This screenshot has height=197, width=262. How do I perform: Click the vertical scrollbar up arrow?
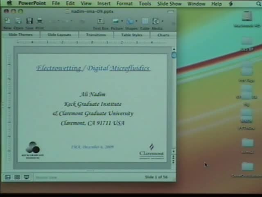174,49
